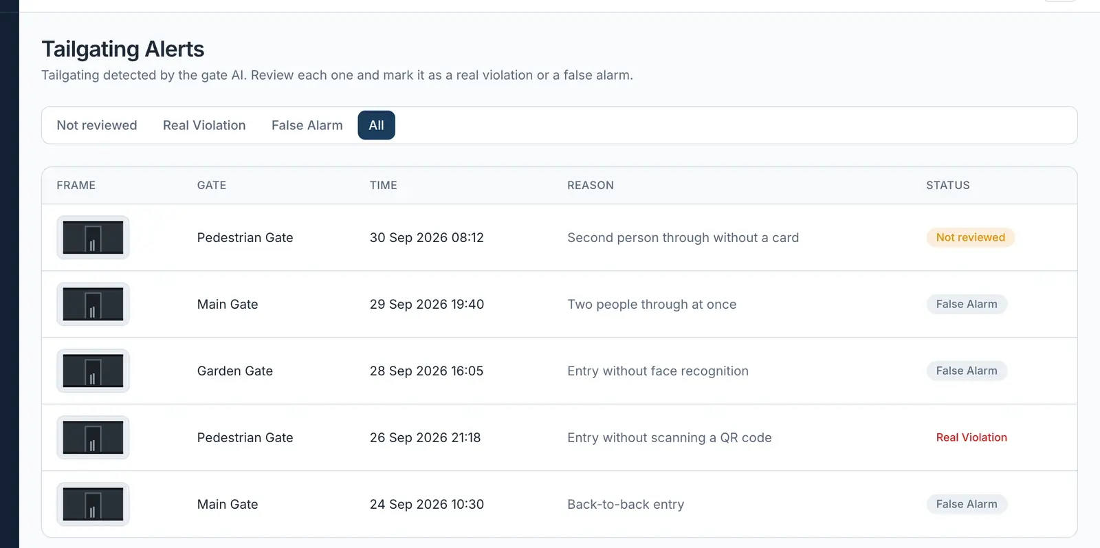1100x548 pixels.
Task: Click reason 'Two people through at once'
Action: pos(652,304)
